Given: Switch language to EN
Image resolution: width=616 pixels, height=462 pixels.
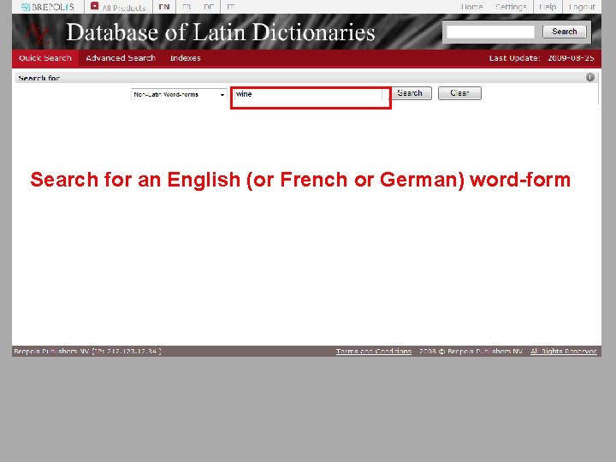Looking at the screenshot, I should tap(164, 7).
